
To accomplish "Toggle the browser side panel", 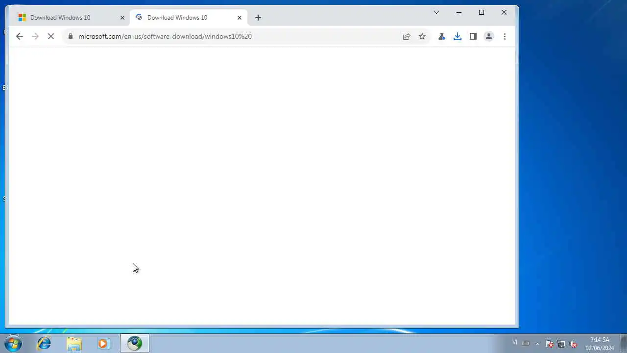I will click(473, 36).
